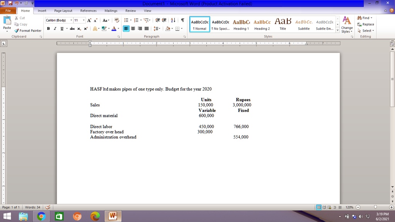Select subscript formatting
The height and width of the screenshot is (222, 395).
click(x=79, y=29)
